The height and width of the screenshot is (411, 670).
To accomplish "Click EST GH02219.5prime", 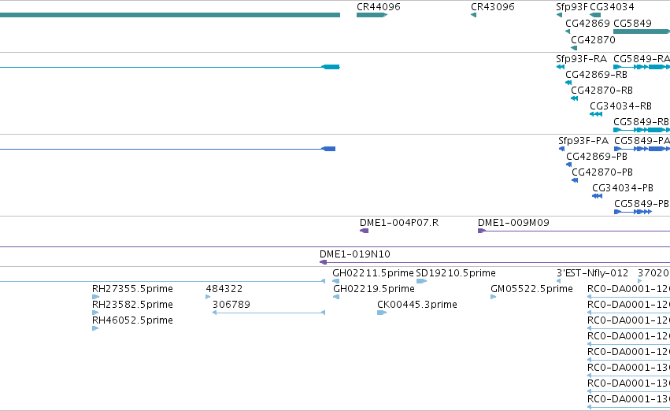I will [x=336, y=297].
